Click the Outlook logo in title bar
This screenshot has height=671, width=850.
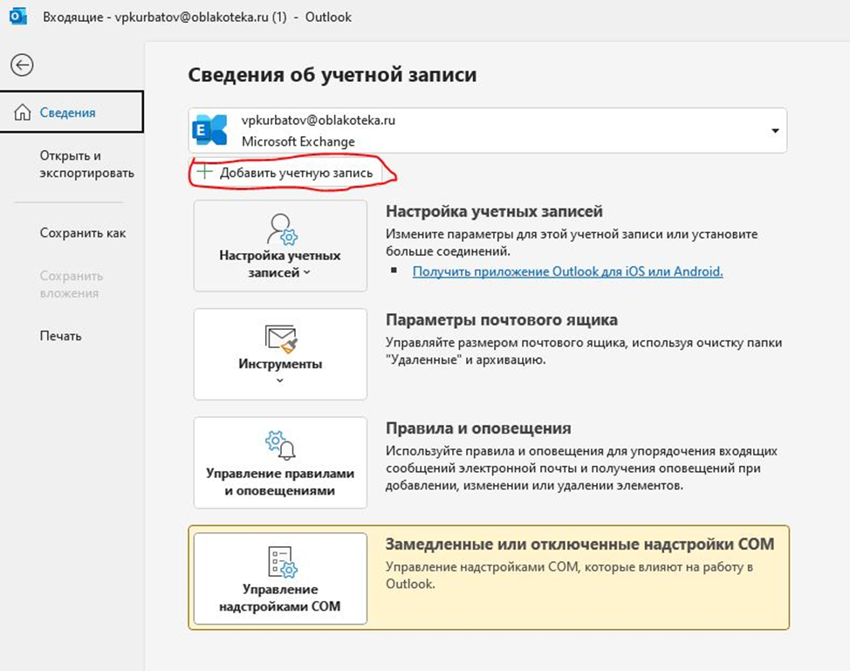click(17, 17)
